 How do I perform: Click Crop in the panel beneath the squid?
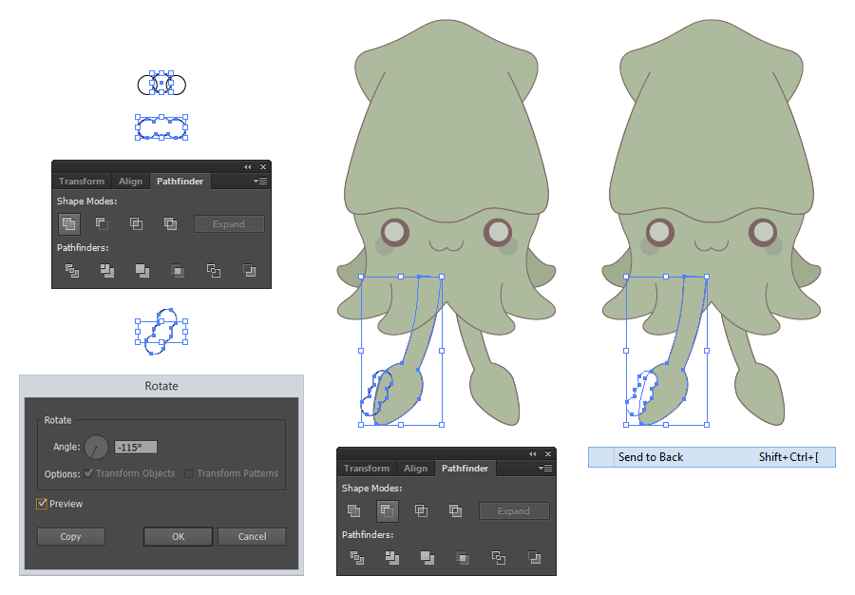pos(463,557)
